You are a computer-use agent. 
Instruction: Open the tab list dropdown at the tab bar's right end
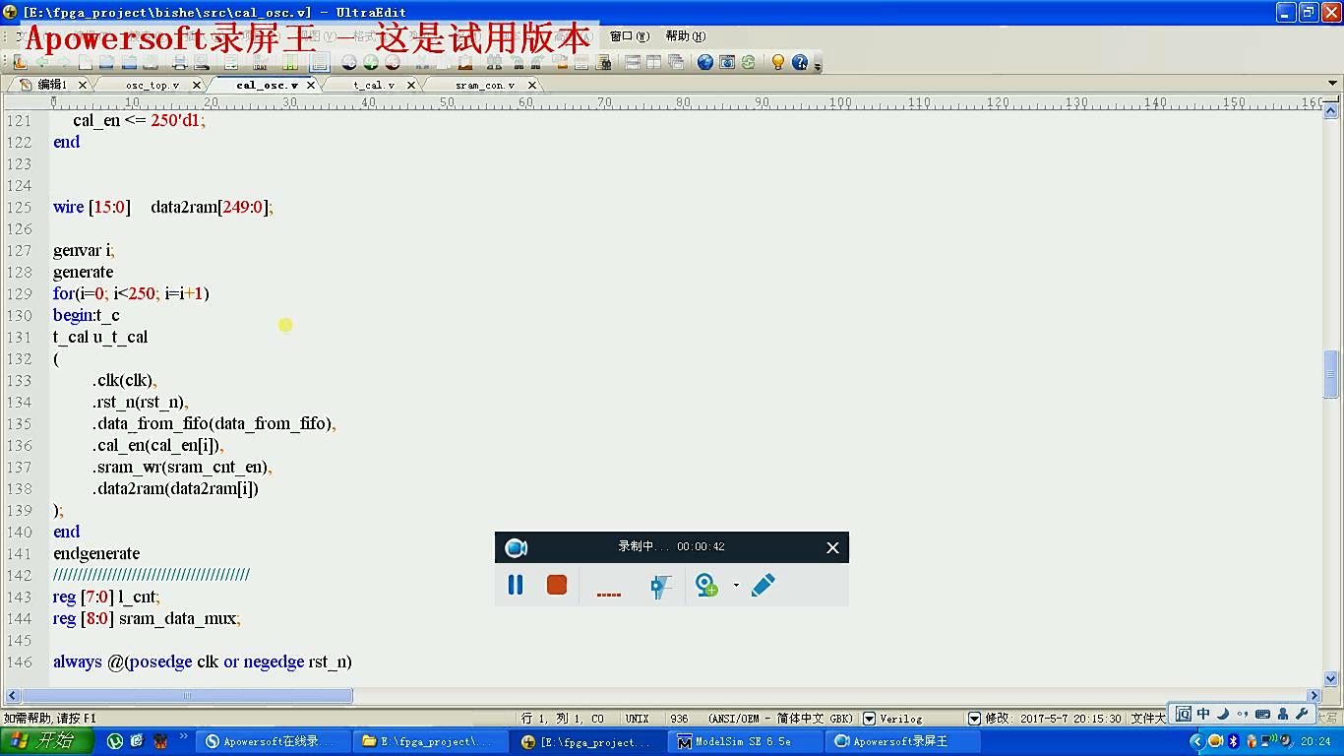(1334, 85)
